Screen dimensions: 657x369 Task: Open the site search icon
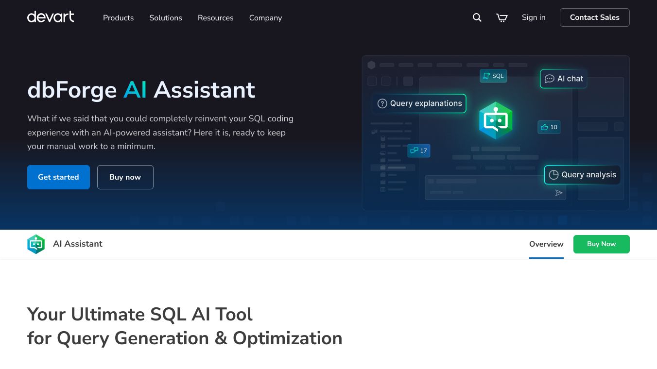pos(477,17)
